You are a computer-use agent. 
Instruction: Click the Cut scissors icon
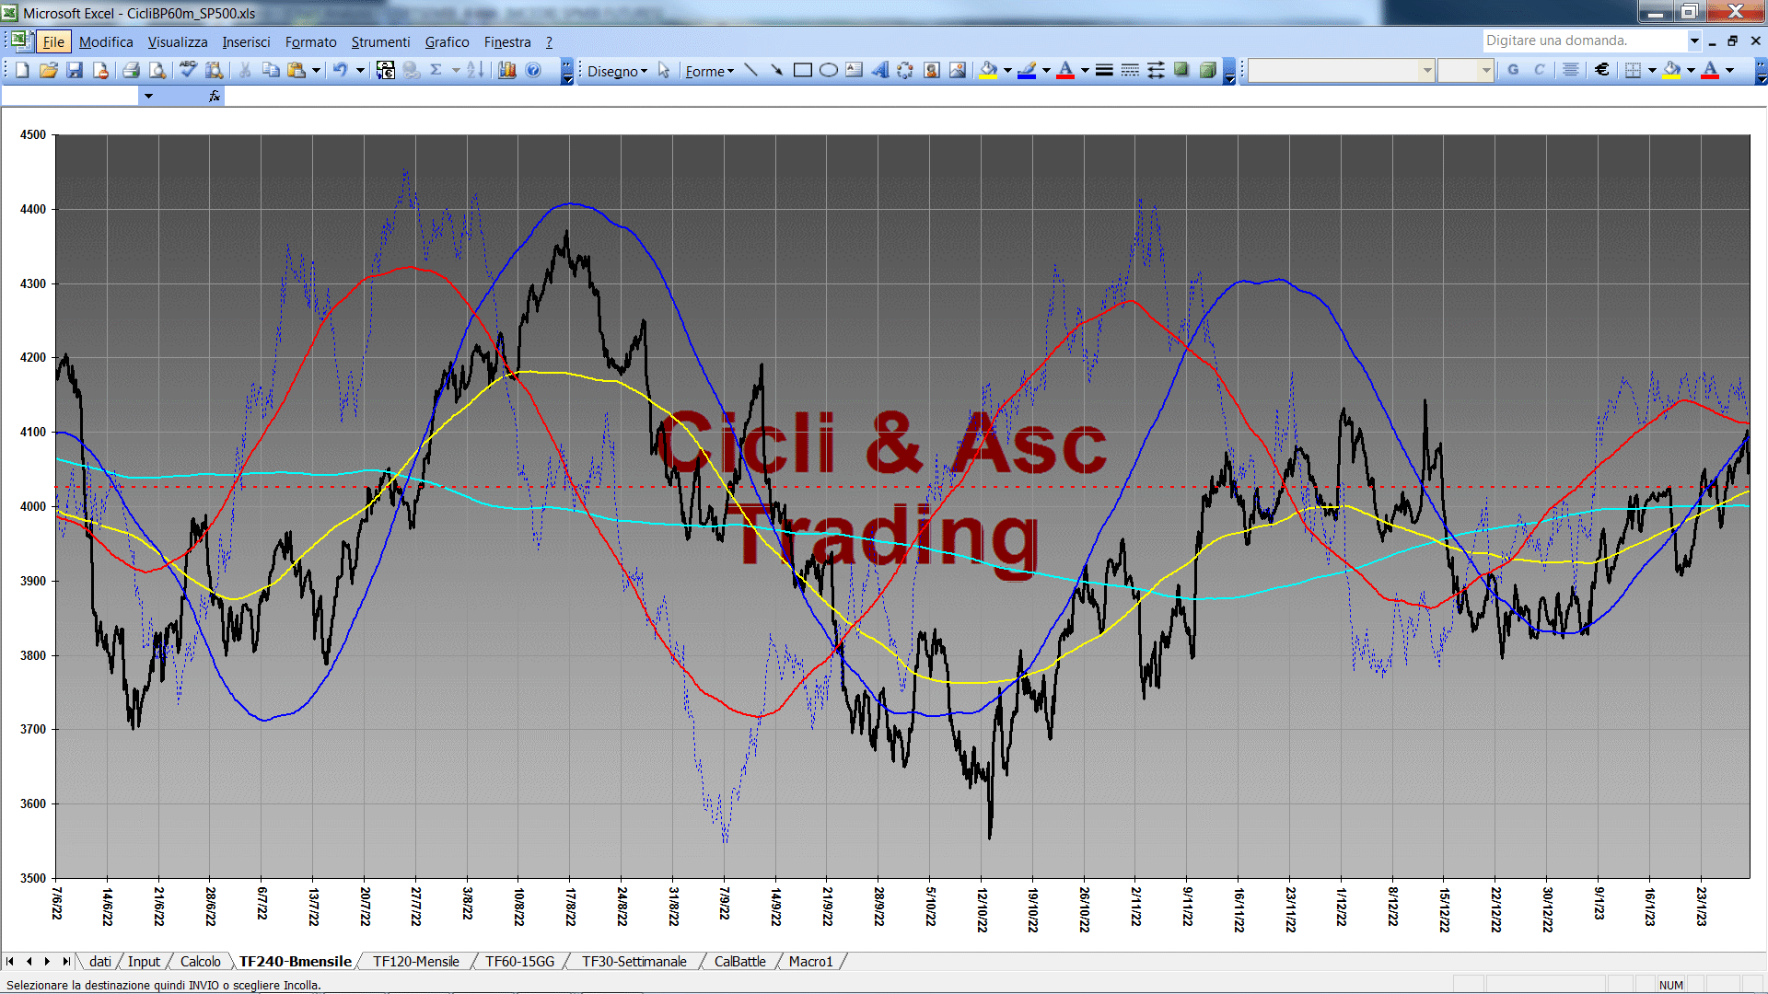[245, 70]
